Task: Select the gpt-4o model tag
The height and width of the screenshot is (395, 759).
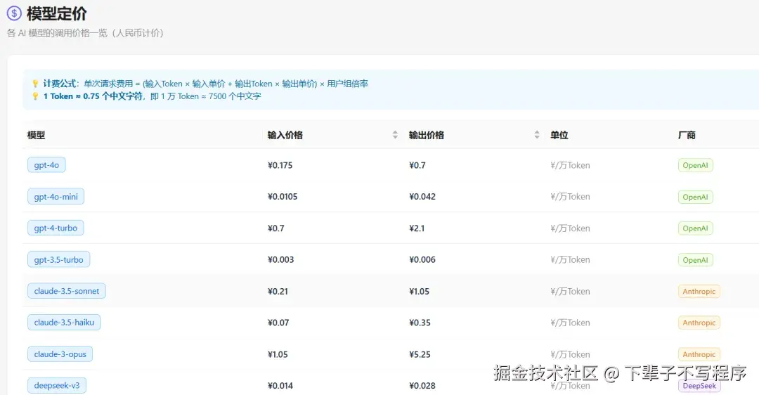Action: pos(46,165)
